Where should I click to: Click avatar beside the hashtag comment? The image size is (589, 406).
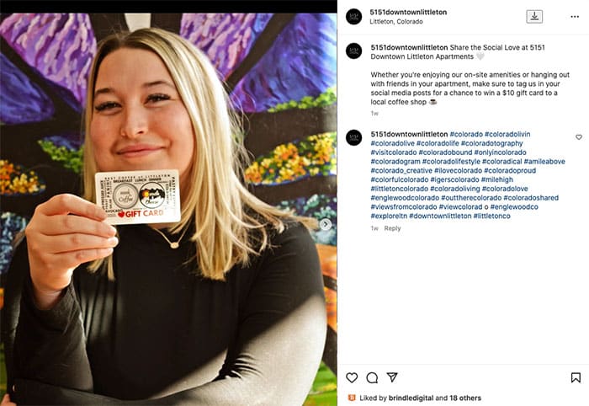[354, 137]
